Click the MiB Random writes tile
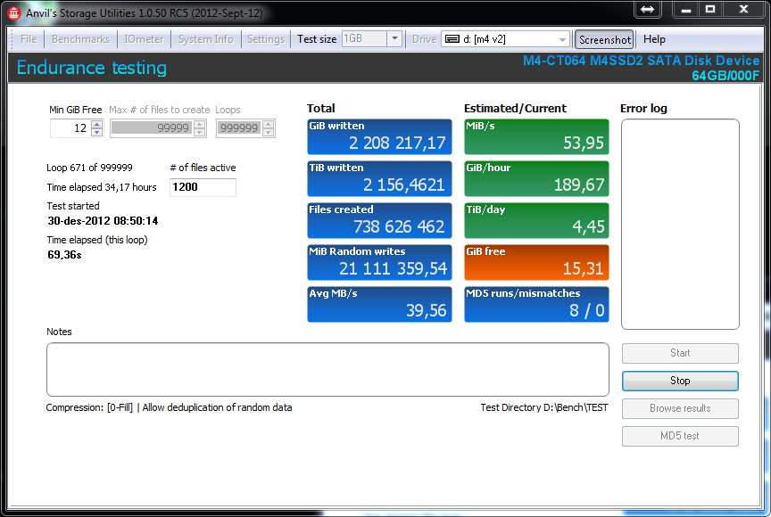This screenshot has height=517, width=771. (379, 262)
